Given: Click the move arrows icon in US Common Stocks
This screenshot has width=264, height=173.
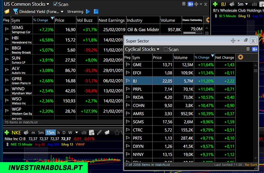Looking at the screenshot, I should (196, 4).
